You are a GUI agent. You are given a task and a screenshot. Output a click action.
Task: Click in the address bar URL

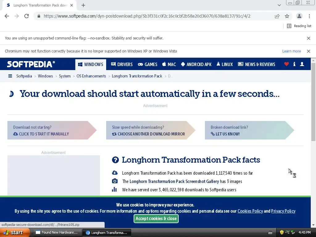[x=147, y=16]
